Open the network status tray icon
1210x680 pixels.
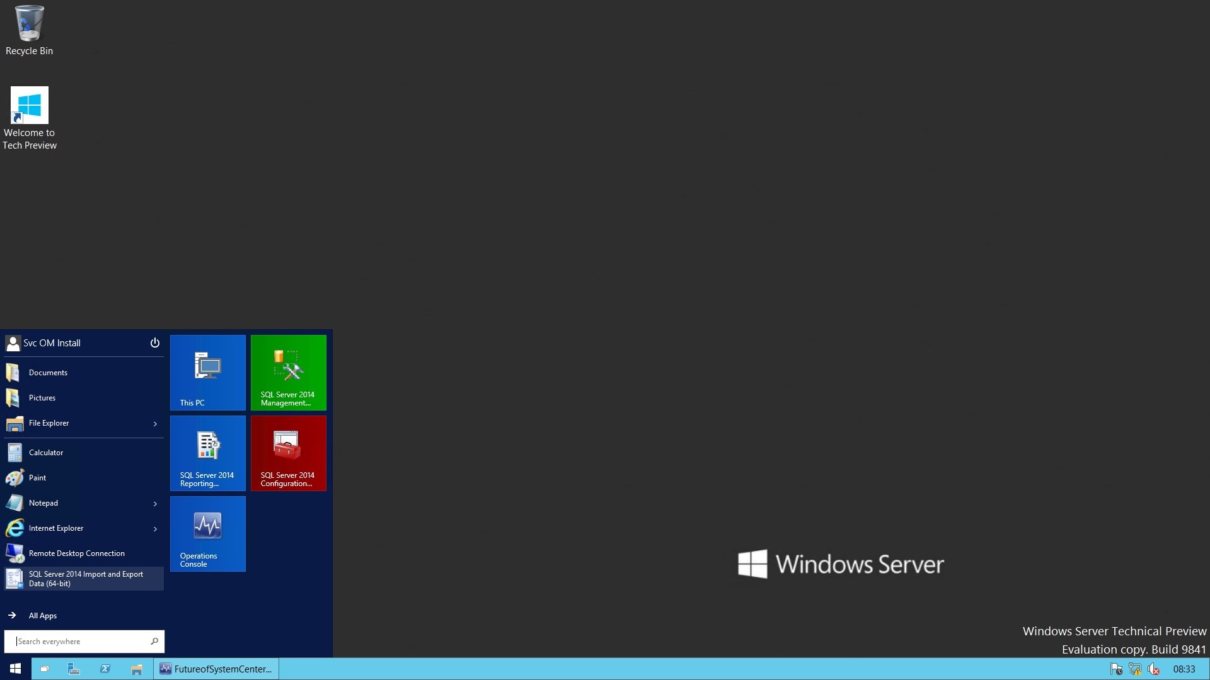pos(1135,669)
